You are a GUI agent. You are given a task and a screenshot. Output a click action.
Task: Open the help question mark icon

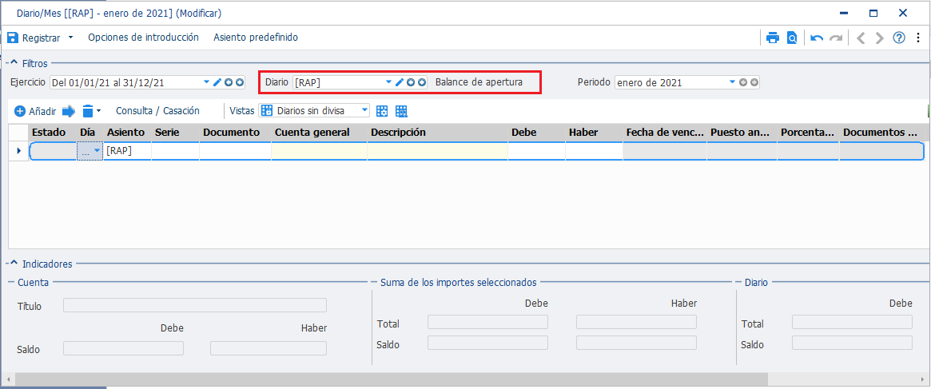click(899, 38)
